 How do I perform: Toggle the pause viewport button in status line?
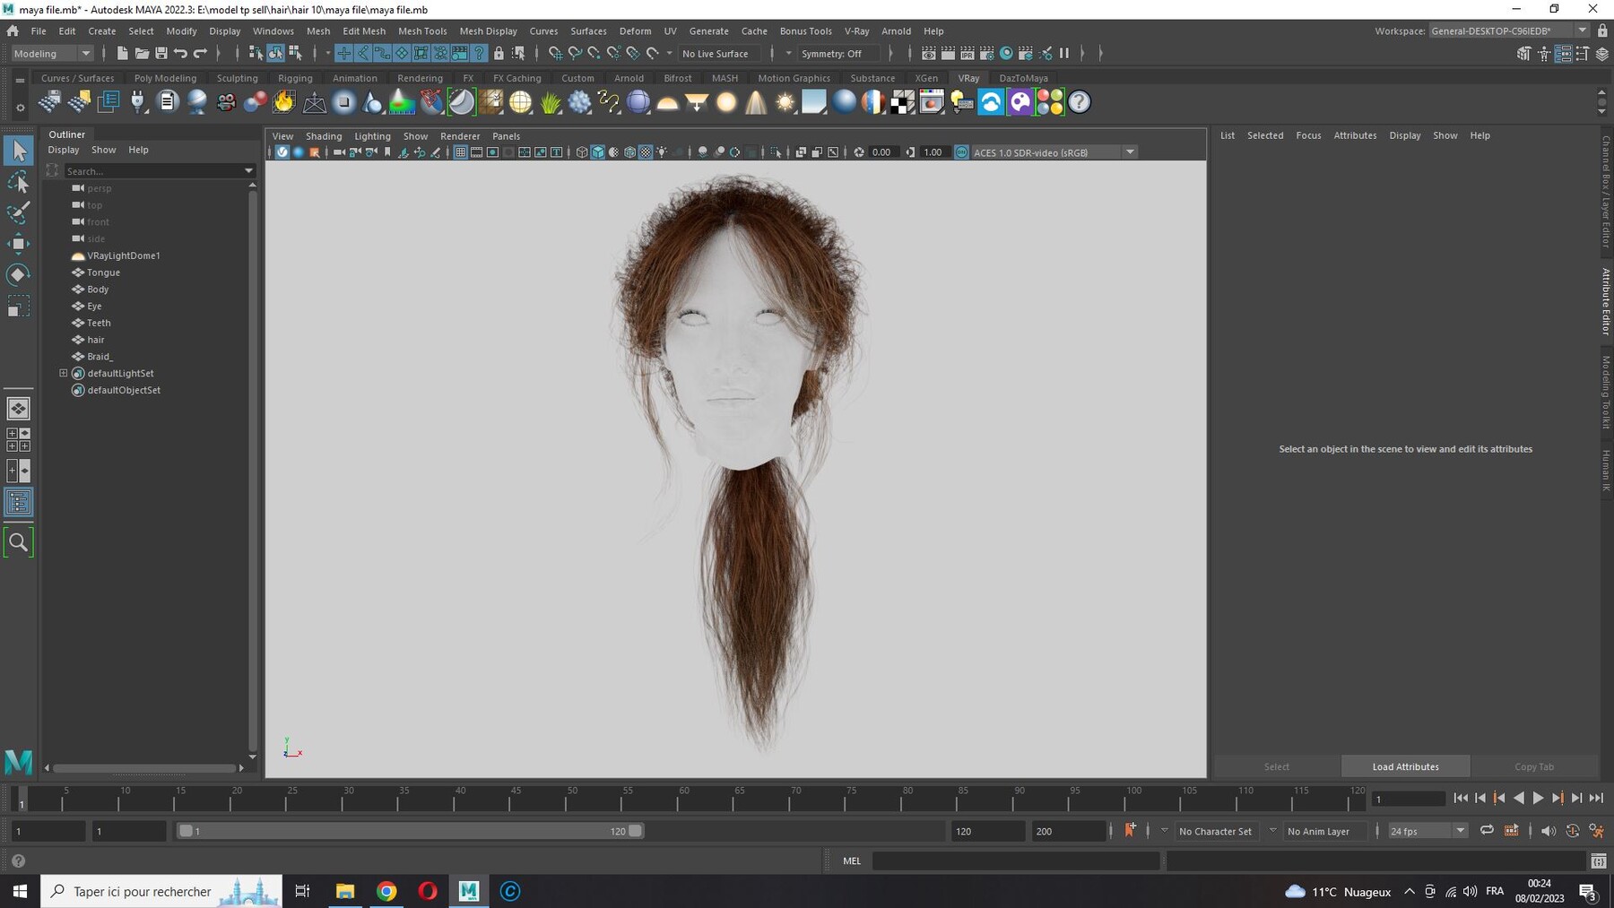tap(1064, 54)
